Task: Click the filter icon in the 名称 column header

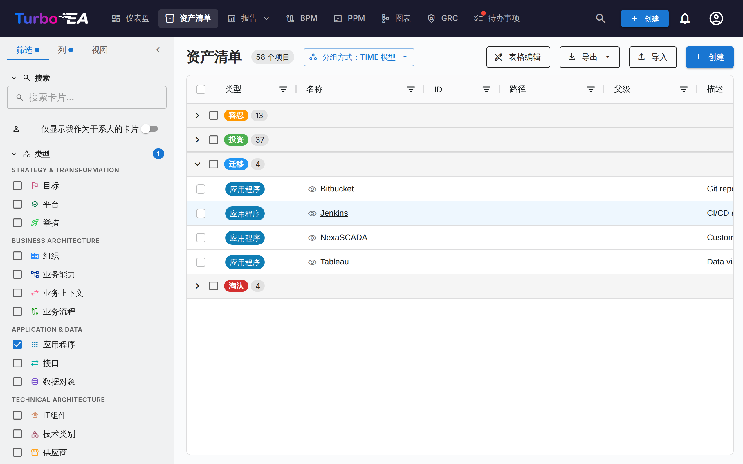Action: [x=411, y=89]
